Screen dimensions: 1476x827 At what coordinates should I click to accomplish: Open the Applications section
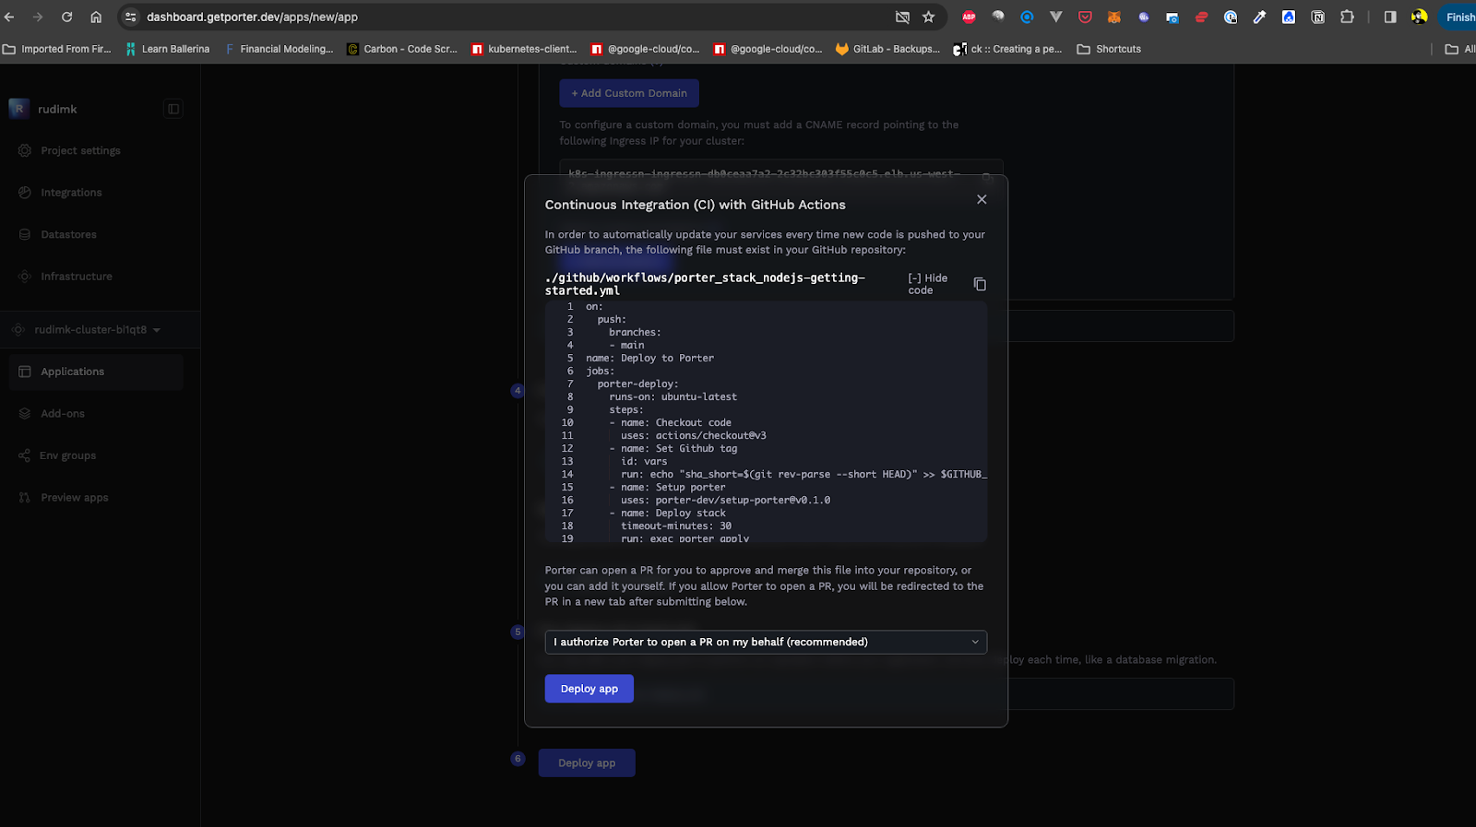pos(96,372)
